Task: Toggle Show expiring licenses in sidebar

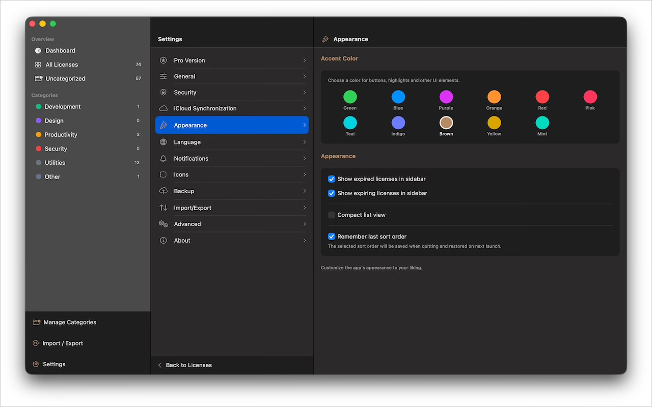Action: [x=332, y=193]
